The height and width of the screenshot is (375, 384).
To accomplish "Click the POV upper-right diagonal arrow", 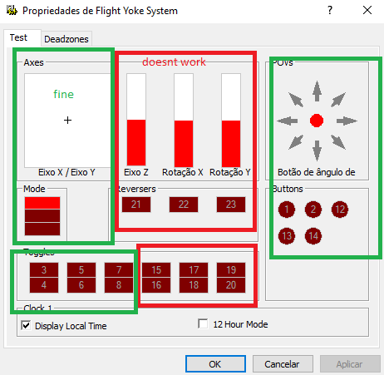I will click(x=338, y=100).
